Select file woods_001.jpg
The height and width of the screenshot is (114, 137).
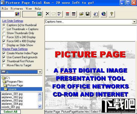(11, 107)
